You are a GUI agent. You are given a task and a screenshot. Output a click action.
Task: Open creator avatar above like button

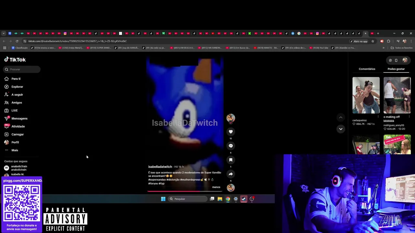click(x=231, y=118)
